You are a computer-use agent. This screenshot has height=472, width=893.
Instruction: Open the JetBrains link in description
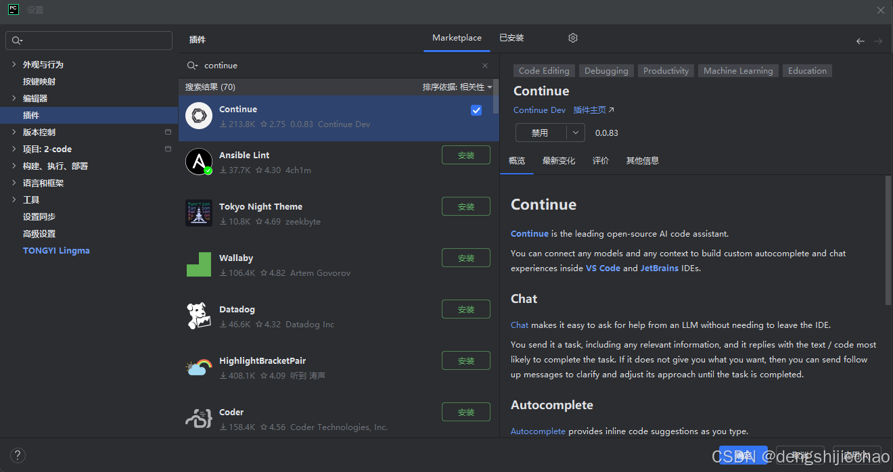pyautogui.click(x=660, y=268)
